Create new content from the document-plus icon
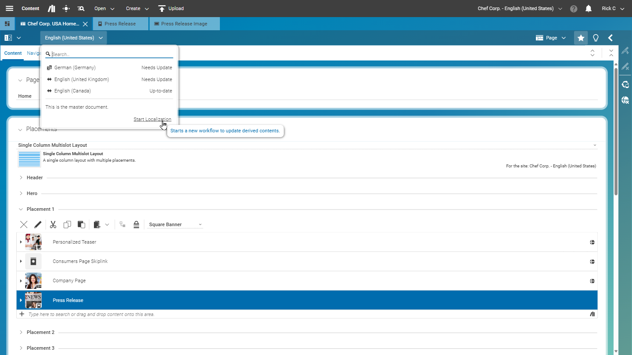The width and height of the screenshot is (632, 355). point(96,224)
